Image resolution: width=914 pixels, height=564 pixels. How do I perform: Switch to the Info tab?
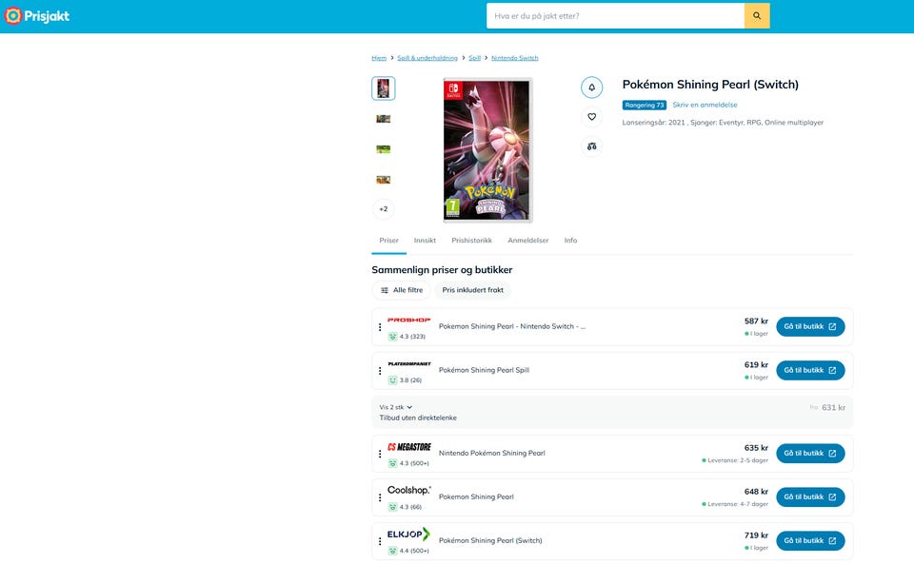[570, 241]
